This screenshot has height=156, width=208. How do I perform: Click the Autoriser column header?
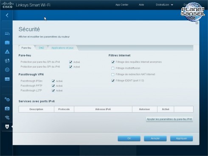tap(144, 109)
